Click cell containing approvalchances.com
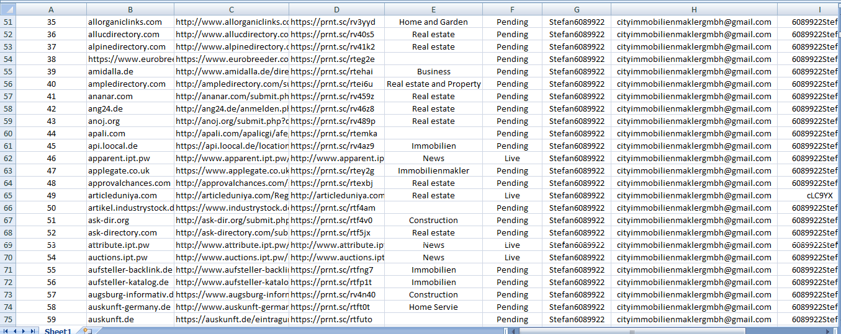841x334 pixels. click(130, 183)
